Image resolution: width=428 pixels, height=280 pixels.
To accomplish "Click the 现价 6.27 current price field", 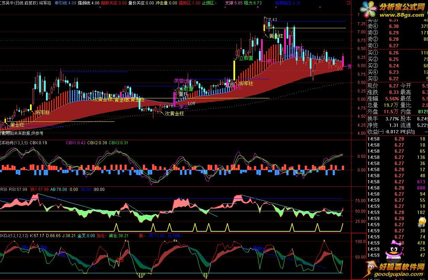I will point(383,86).
